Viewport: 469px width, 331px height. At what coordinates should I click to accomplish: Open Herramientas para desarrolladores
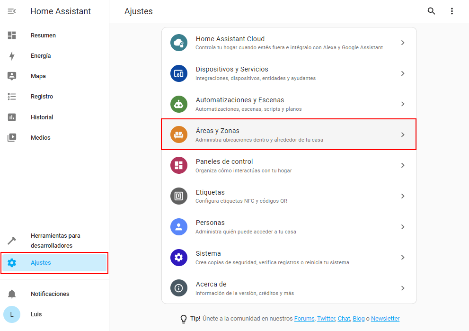coord(55,241)
